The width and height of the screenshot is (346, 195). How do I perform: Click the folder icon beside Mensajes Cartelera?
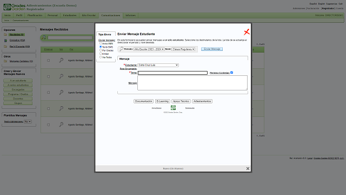point(5,61)
